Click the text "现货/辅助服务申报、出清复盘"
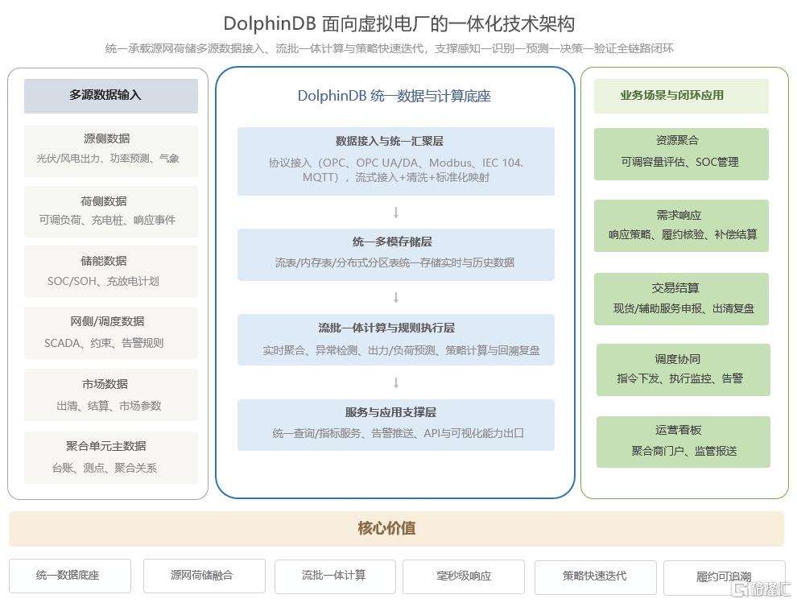Image resolution: width=797 pixels, height=603 pixels. tap(683, 308)
